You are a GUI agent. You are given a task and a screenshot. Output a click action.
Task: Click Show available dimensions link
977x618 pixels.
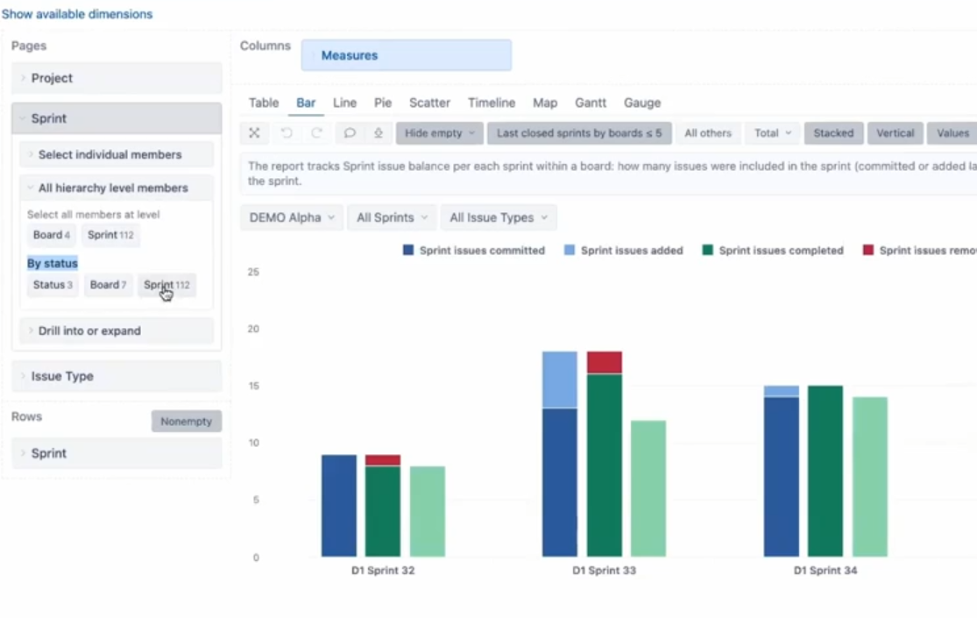77,14
